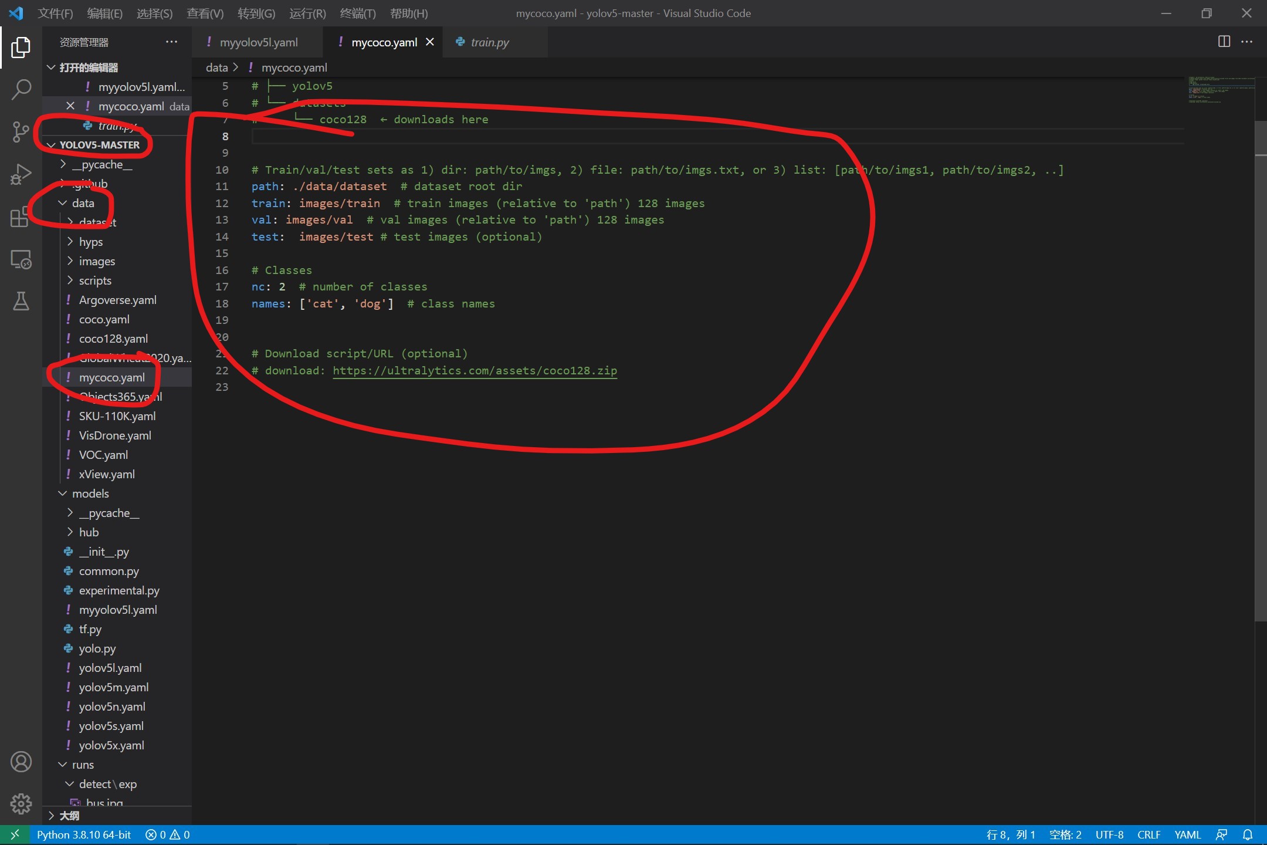Screen dimensions: 1267x845
Task: Click the Source Control icon in sidebar
Action: (21, 132)
